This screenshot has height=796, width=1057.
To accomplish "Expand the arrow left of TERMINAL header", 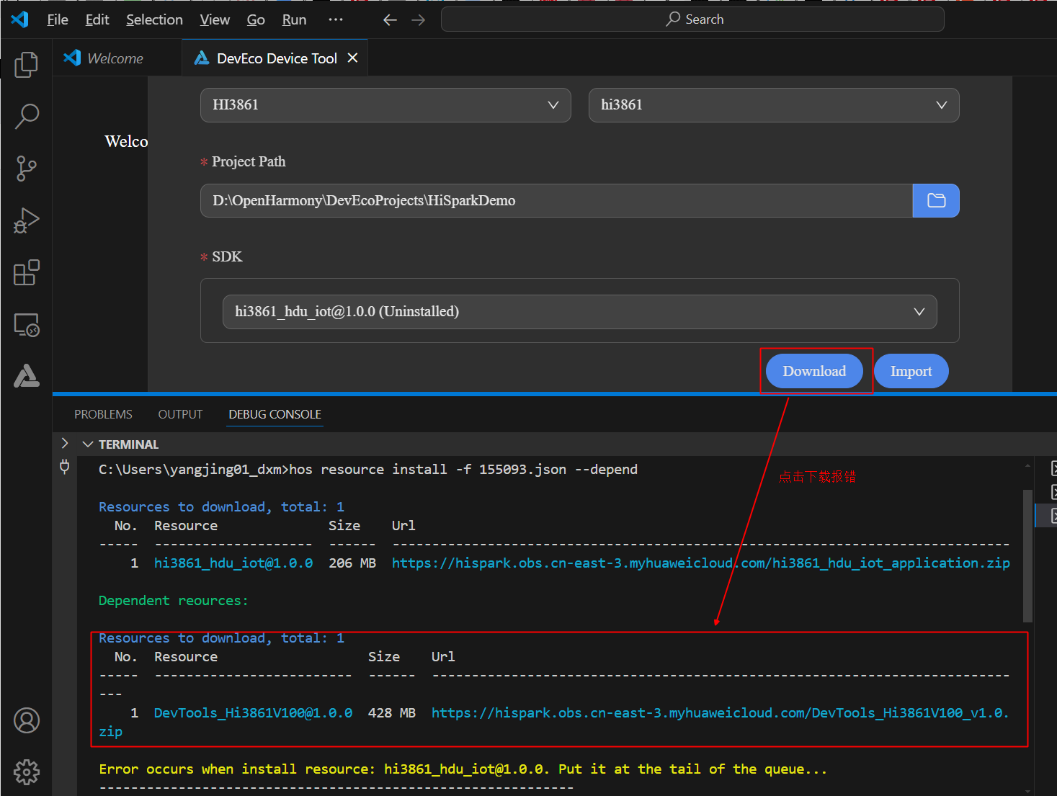I will (x=64, y=443).
